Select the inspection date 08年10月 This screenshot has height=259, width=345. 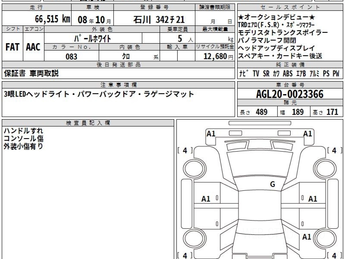(94, 20)
